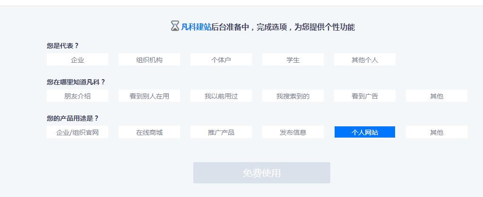Choose 看到别人在用 option
483x197 pixels.
coord(149,96)
